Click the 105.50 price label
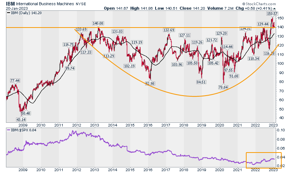Image resolution: width=291 pixels, height=173 pixels. 192,63
